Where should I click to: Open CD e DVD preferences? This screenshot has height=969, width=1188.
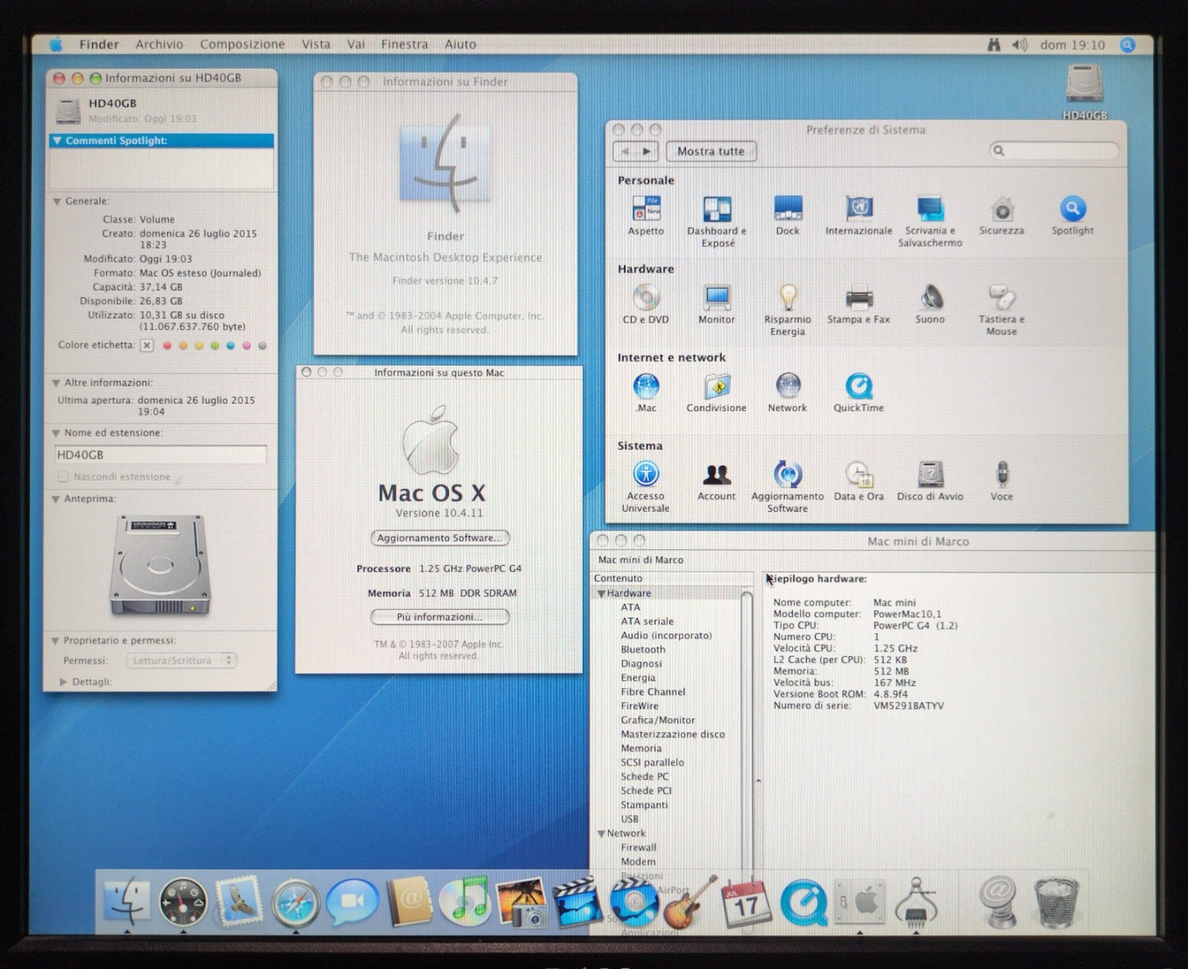coord(646,304)
